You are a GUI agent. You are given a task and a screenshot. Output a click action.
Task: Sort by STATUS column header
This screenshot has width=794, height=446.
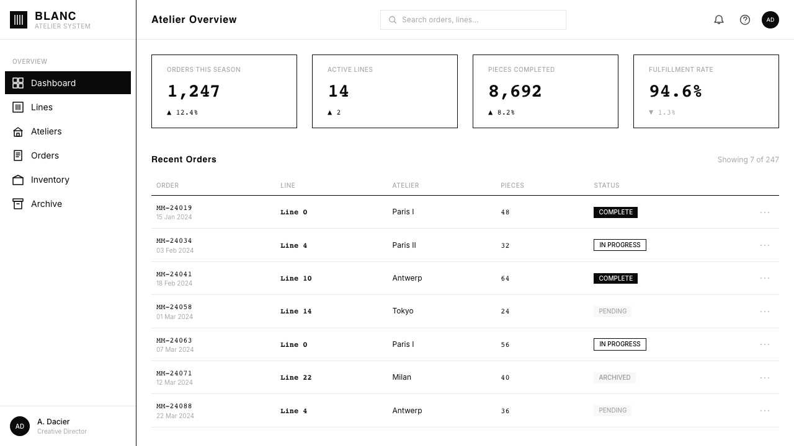click(x=607, y=185)
